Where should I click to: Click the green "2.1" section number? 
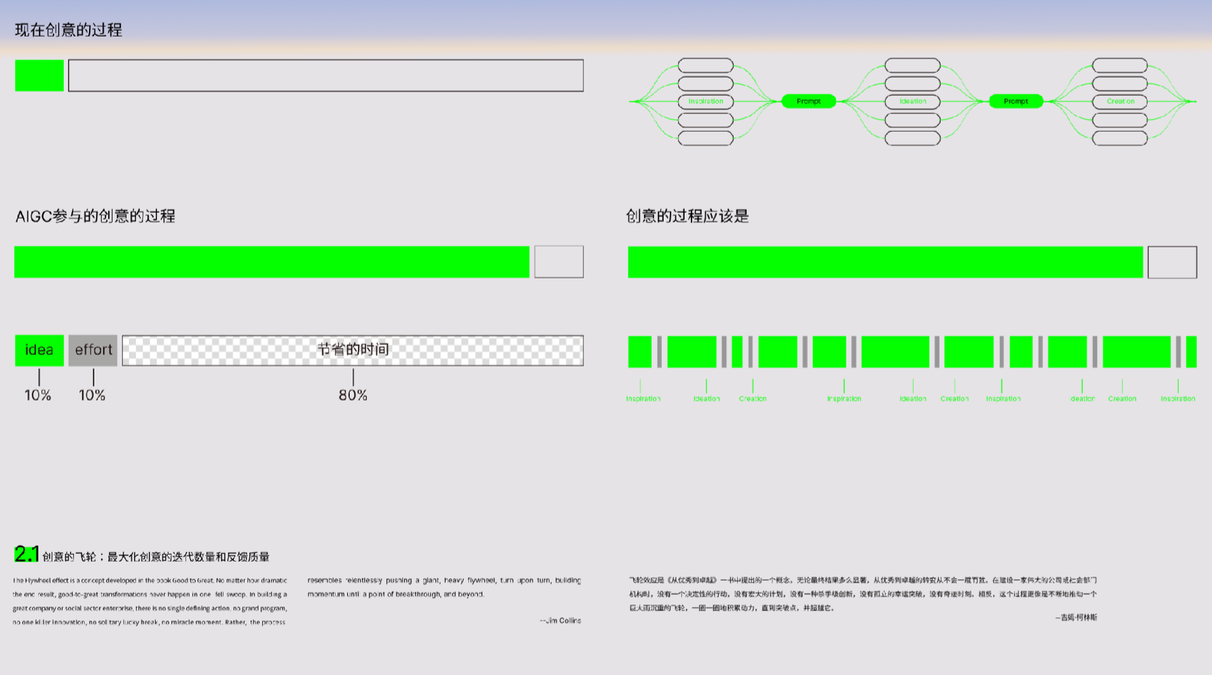pyautogui.click(x=26, y=554)
